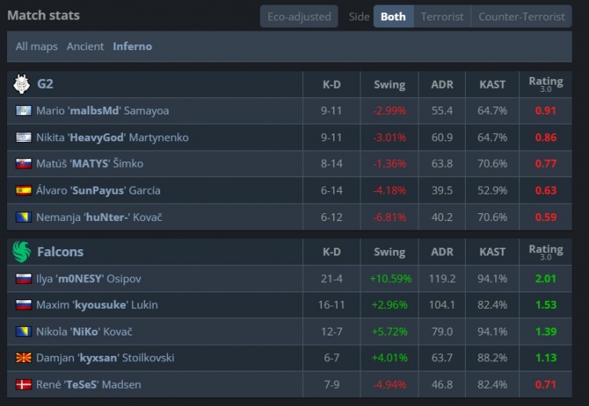Select the Inferno map tab
The image size is (589, 406).
(133, 46)
